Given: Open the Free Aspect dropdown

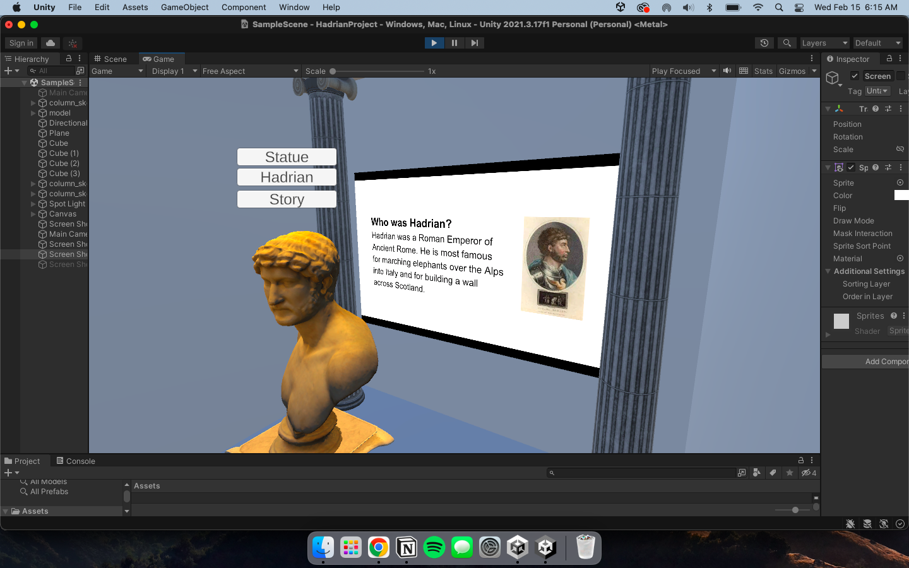Looking at the screenshot, I should (x=250, y=71).
